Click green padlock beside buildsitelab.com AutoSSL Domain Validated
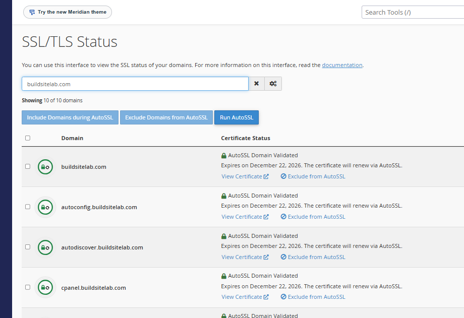The width and height of the screenshot is (464, 318). [x=224, y=156]
